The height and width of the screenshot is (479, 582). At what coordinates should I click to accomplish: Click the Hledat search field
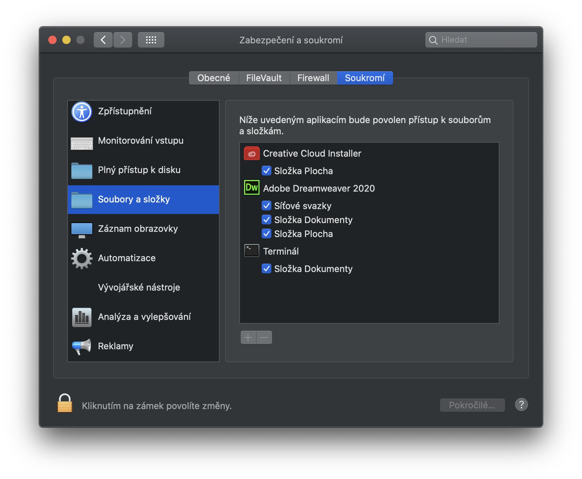[x=481, y=40]
